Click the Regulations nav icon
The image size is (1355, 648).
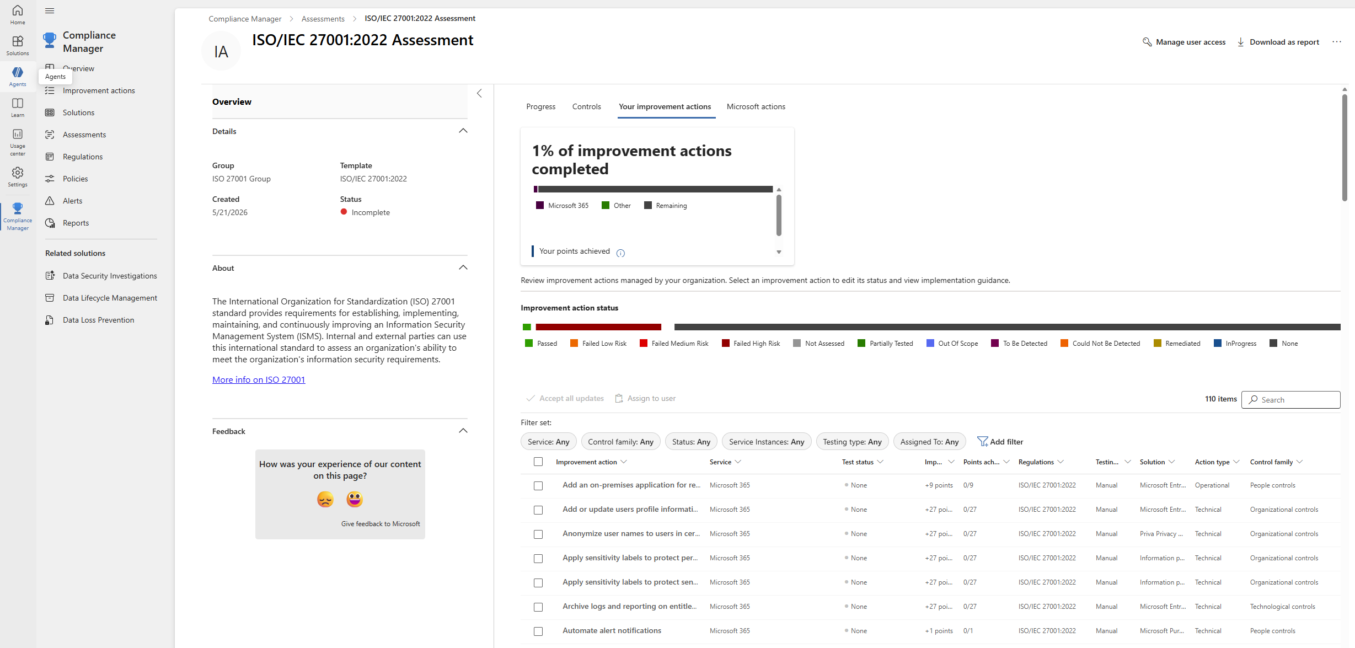click(x=50, y=157)
